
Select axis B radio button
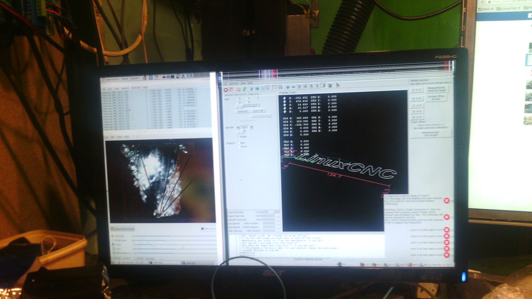248,103
